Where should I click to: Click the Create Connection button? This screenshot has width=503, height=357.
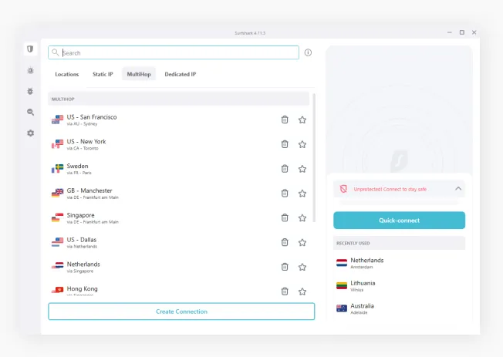181,311
